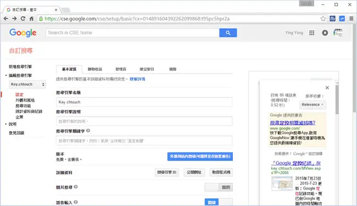The image size is (357, 206).
Task: Switch to the 建立索引 tab
Action: [x=147, y=69]
